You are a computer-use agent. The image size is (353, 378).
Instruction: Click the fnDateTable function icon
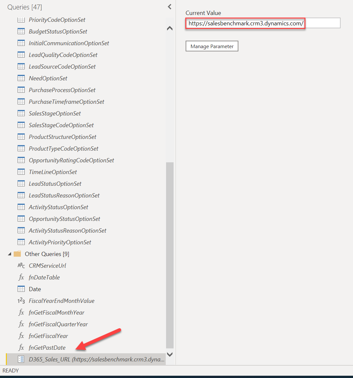(x=21, y=277)
